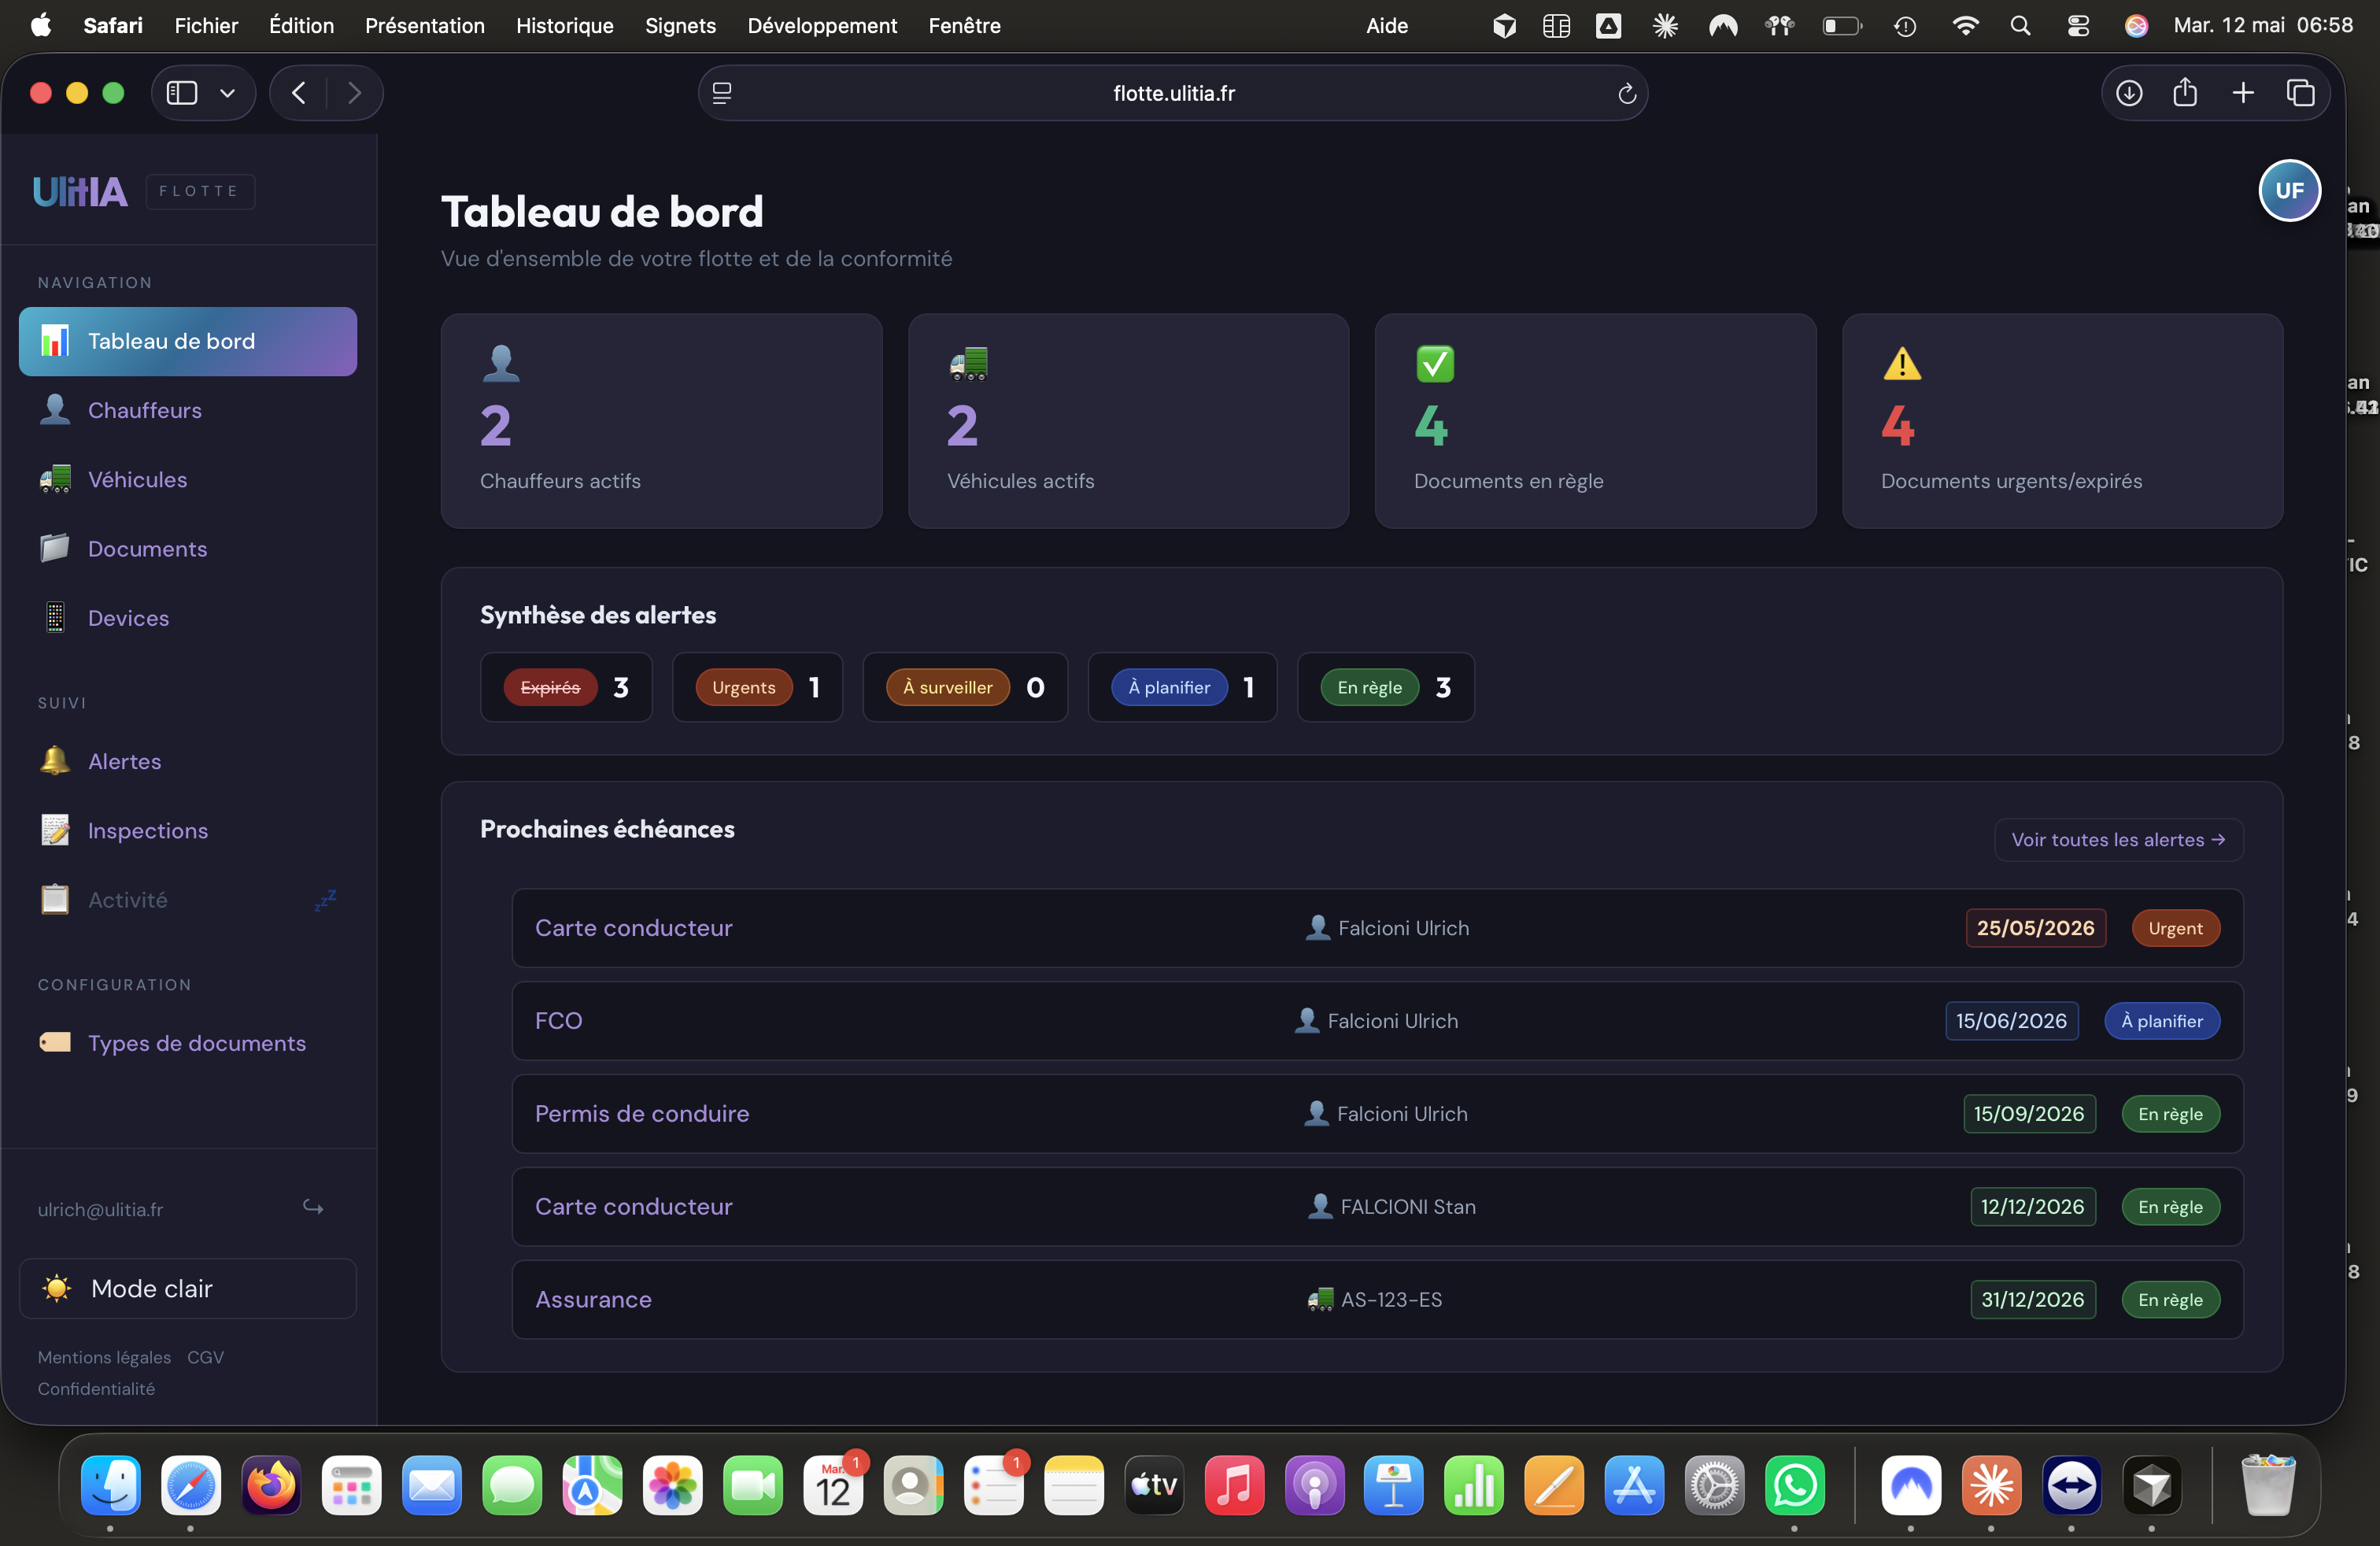
Task: Open the Véhicules actifs card
Action: coord(1128,421)
